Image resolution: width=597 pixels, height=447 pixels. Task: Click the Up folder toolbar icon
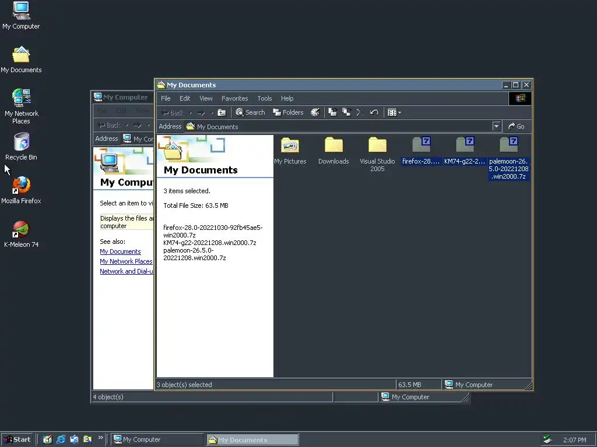[x=222, y=112]
